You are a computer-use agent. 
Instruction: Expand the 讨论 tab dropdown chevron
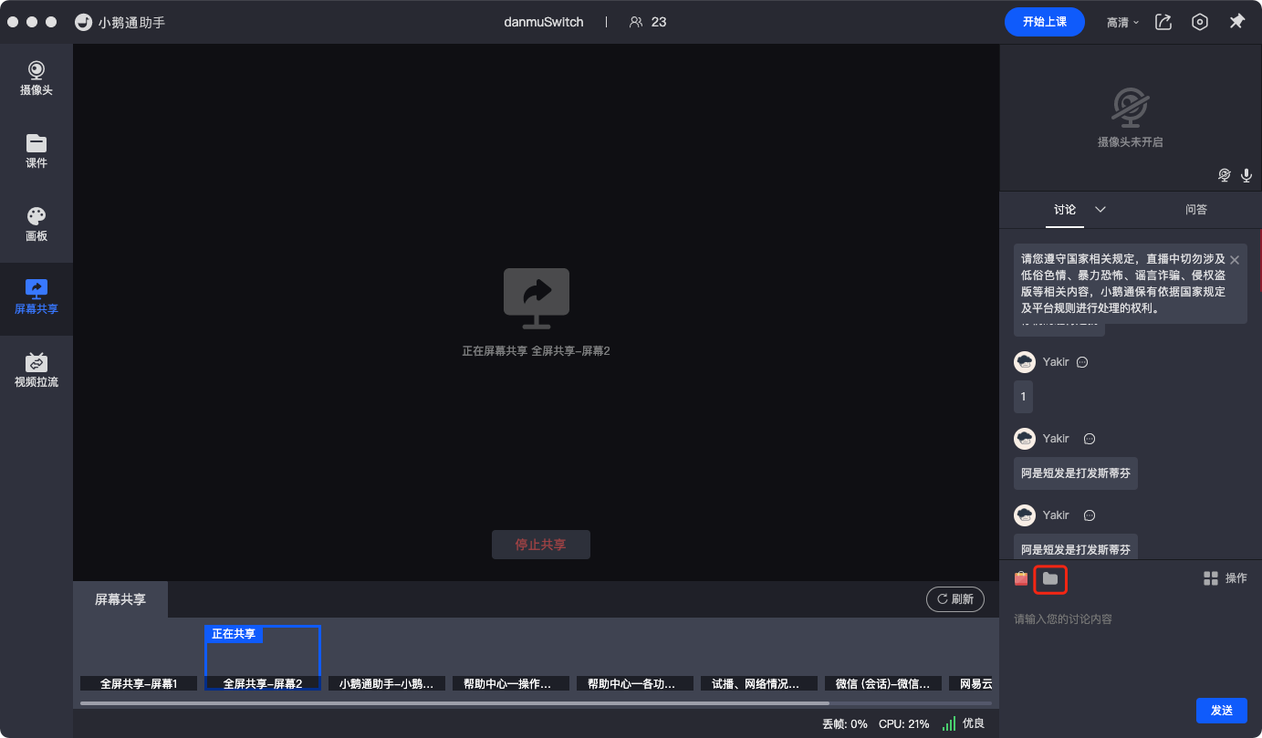click(x=1100, y=209)
